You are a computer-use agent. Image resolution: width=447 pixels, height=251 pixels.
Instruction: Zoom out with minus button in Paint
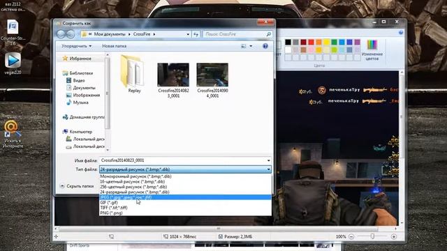click(x=351, y=237)
